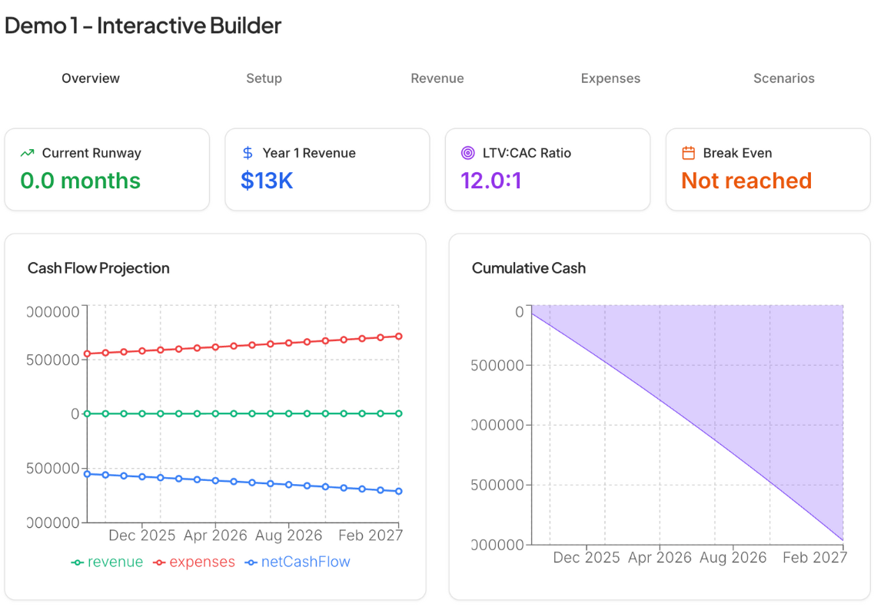Screen dimensions: 874x607
Task: Click the green trending-up icon on Current Runway card
Action: pyautogui.click(x=27, y=152)
